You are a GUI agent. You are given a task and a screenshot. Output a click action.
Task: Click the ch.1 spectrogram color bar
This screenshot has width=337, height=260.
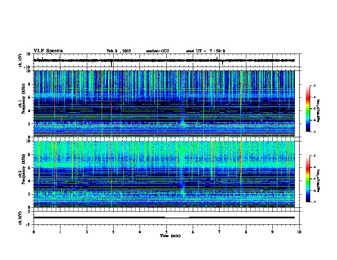308,109
